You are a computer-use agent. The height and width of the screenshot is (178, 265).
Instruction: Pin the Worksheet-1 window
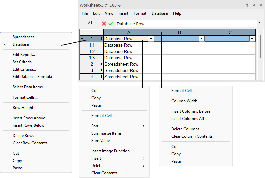[254, 5]
